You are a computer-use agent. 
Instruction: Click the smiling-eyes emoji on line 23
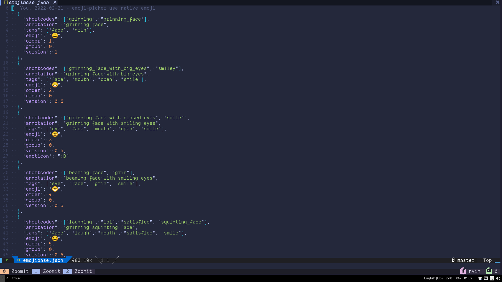[x=55, y=134]
